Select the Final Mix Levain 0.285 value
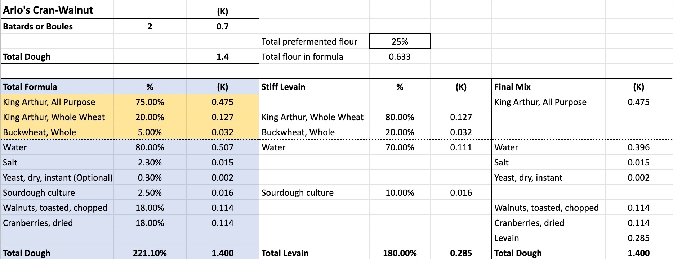Screen dimensions: 673x259 (x=638, y=238)
